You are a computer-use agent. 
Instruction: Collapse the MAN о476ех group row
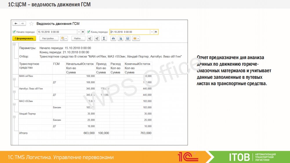tap(14, 79)
